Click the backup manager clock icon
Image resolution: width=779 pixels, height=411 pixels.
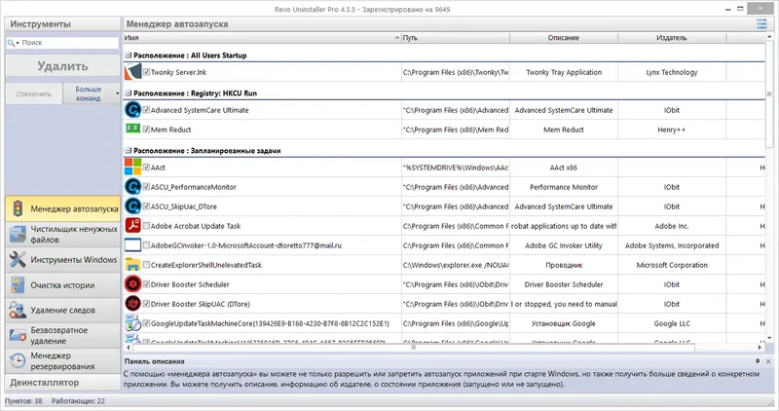[18, 360]
